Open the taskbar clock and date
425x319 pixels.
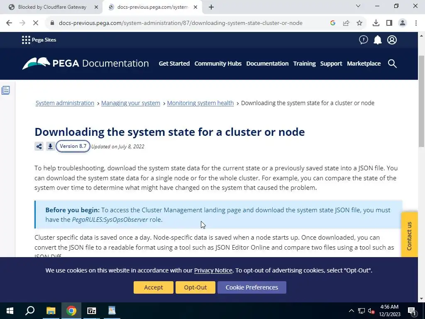(389, 311)
